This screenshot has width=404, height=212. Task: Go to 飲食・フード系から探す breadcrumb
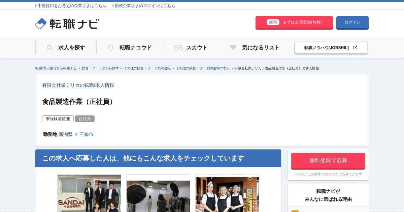100,68
